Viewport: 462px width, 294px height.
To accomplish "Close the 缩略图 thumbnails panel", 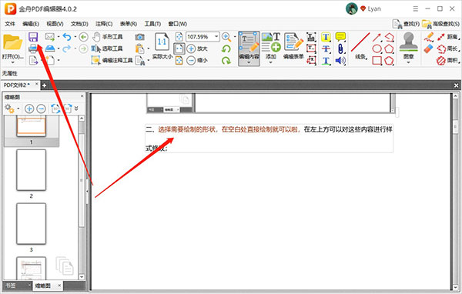I will [x=82, y=96].
